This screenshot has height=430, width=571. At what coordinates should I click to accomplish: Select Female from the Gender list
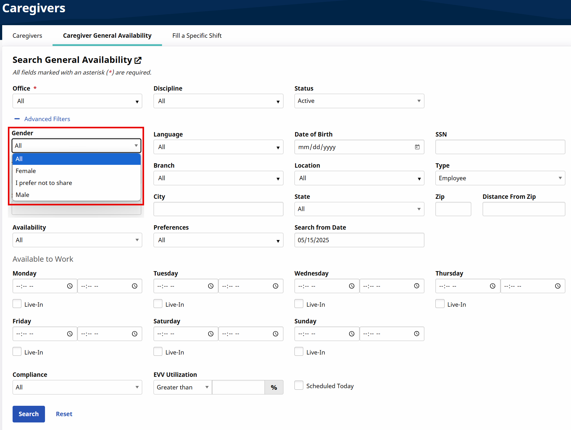tap(26, 171)
